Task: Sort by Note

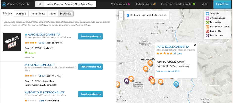Action: 53,14
